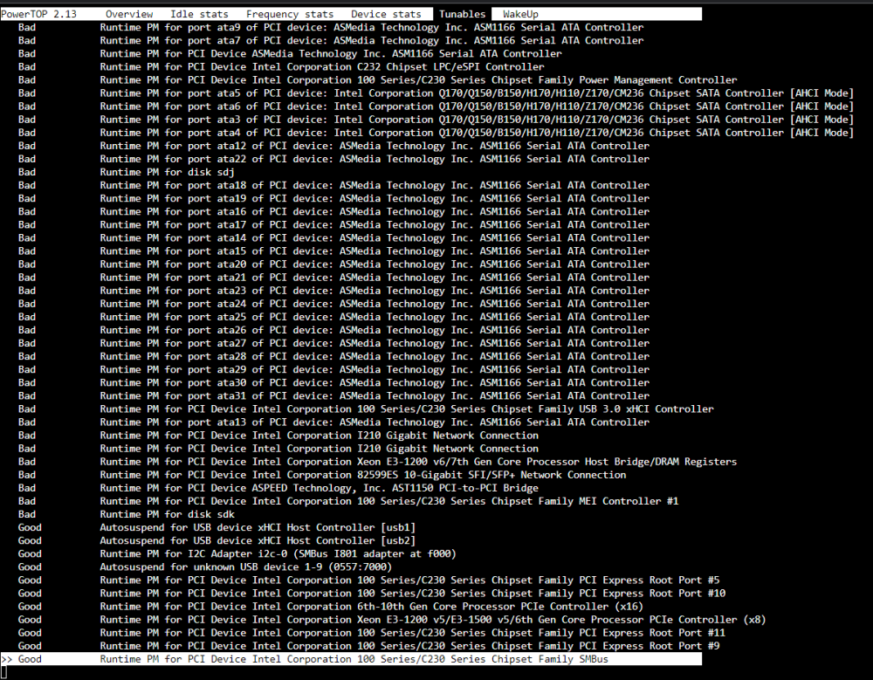
Task: Select port ata4 Intel SATA Controller row
Action: [x=436, y=133]
